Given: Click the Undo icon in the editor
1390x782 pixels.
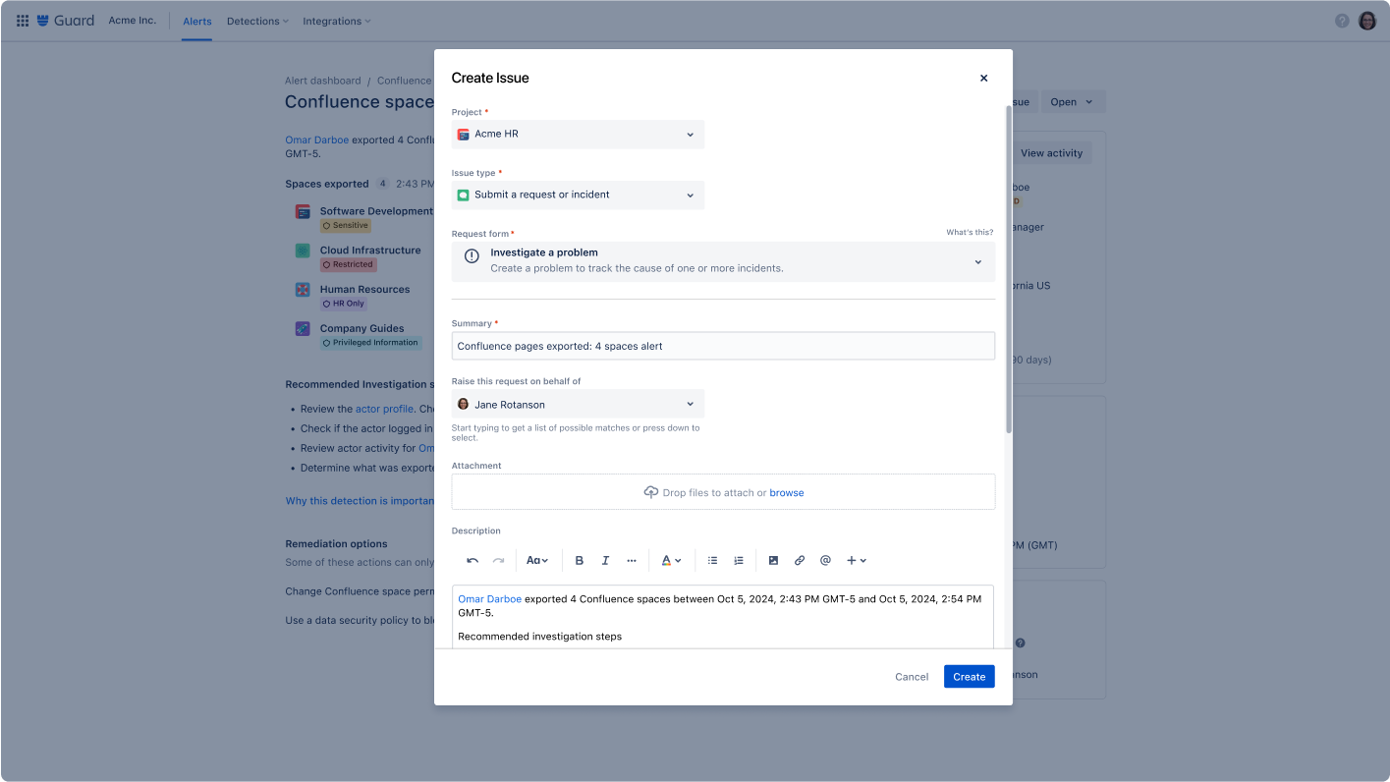Looking at the screenshot, I should [472, 560].
